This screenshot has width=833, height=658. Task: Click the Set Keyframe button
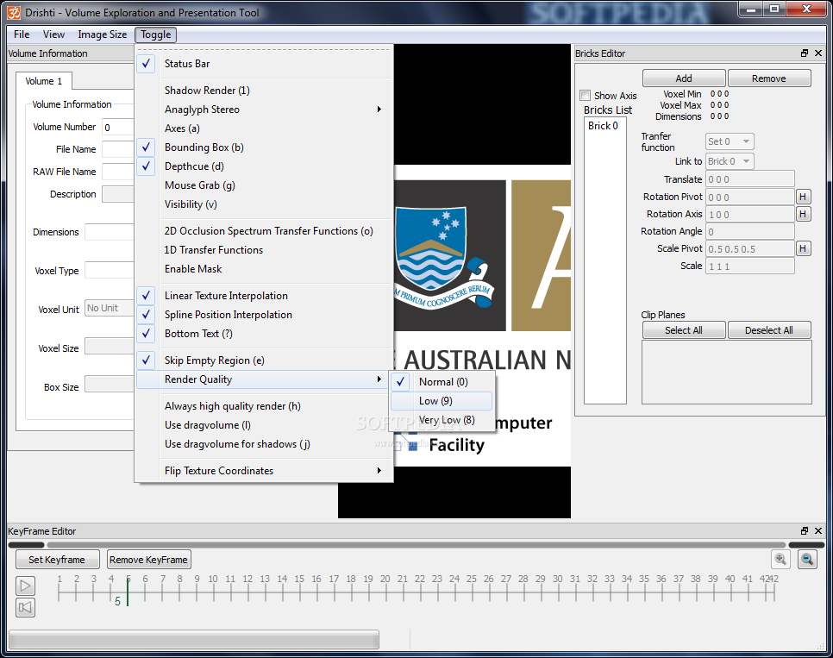(57, 560)
